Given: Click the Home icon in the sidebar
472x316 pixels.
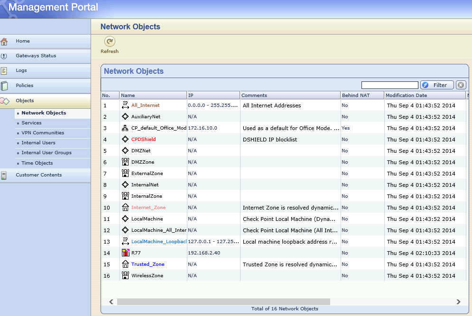Looking at the screenshot, I should point(6,41).
